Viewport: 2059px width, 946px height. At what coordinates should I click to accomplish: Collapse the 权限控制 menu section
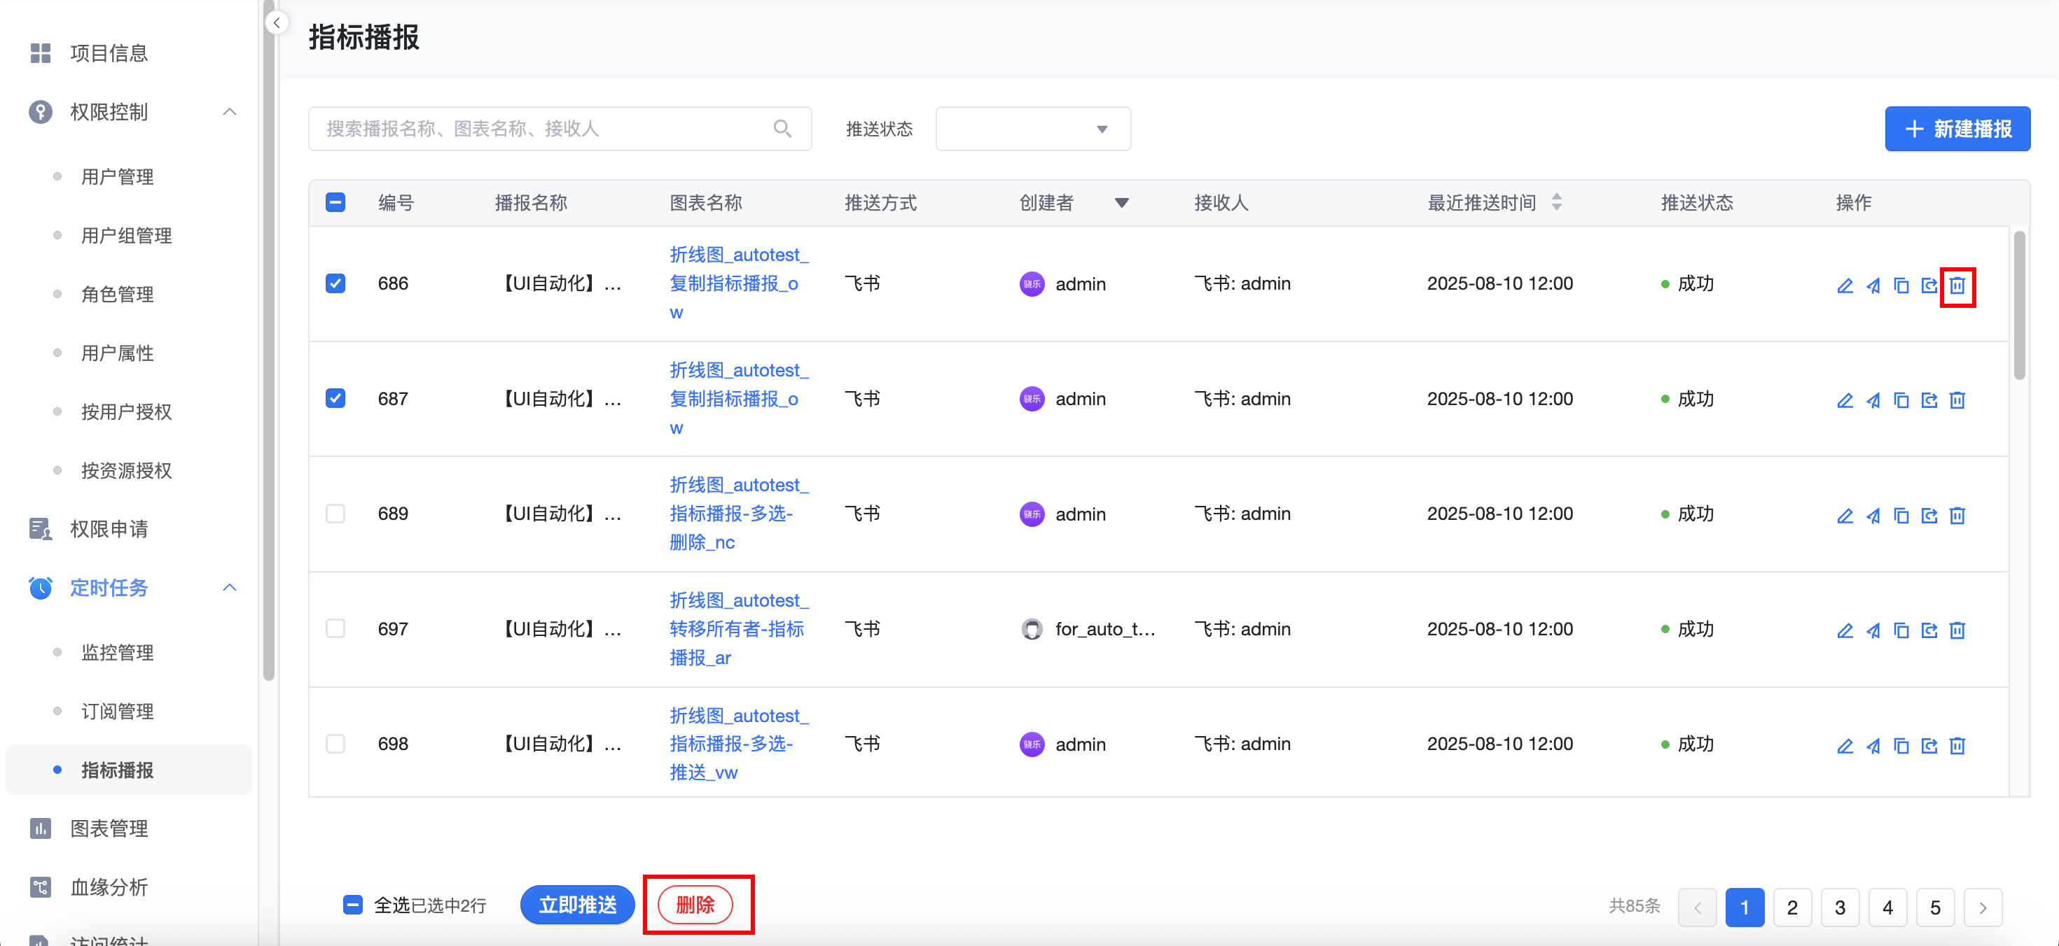pos(230,112)
